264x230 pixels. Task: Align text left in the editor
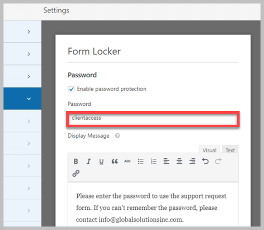click(x=166, y=161)
